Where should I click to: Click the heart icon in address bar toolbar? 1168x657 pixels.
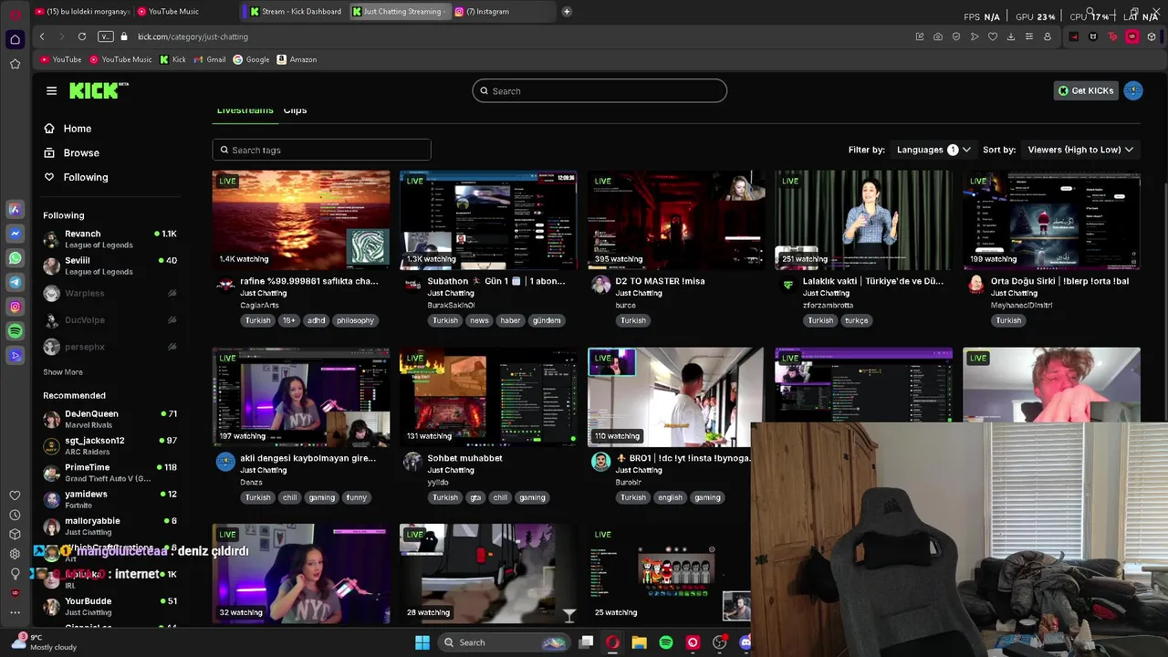click(x=993, y=36)
